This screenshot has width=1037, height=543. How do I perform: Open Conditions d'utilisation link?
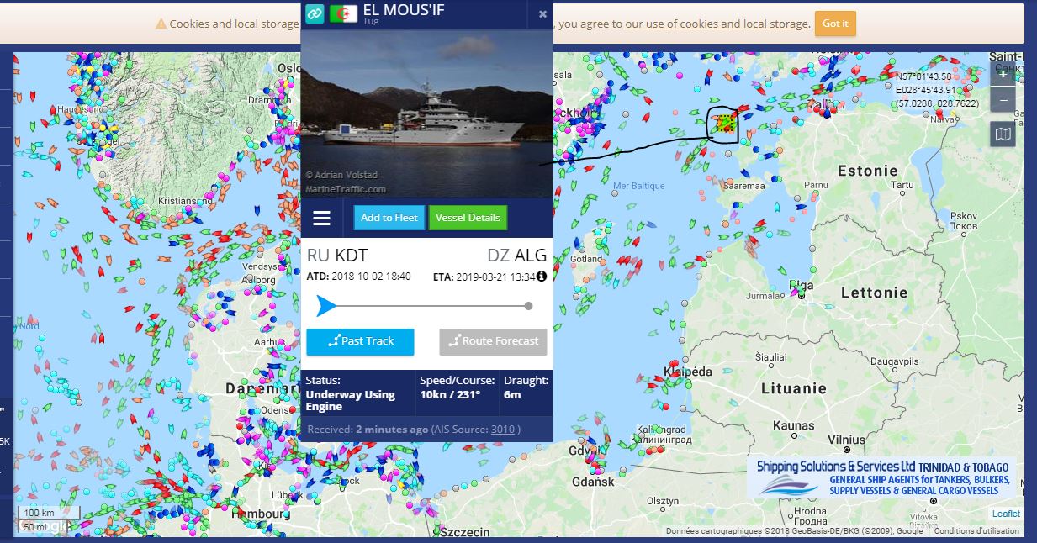click(976, 531)
